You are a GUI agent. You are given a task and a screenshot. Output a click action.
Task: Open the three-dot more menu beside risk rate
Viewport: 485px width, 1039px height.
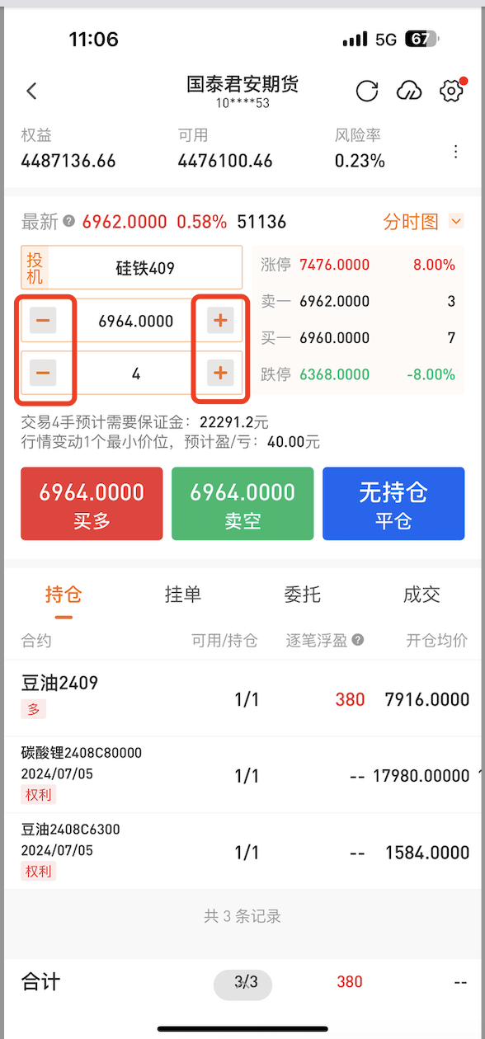[456, 152]
